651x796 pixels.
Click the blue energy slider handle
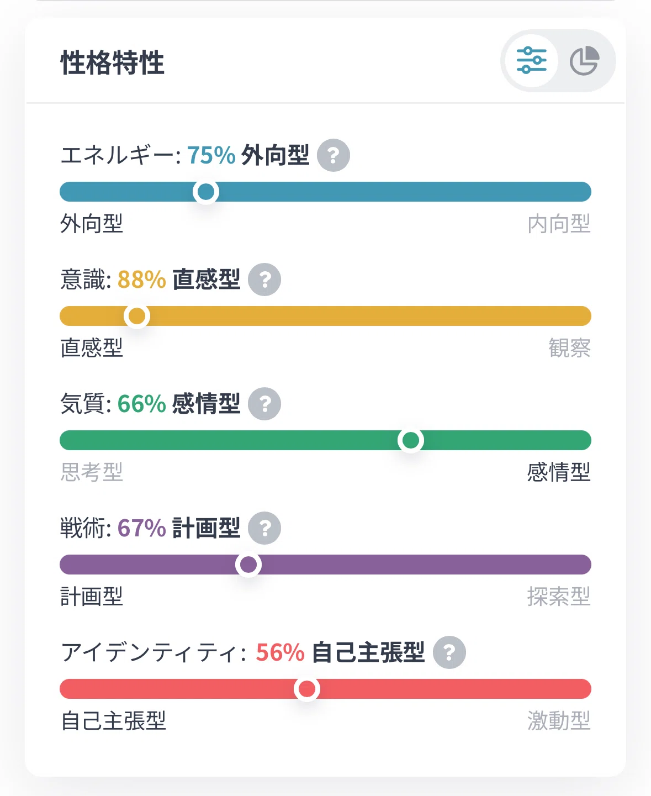click(206, 192)
